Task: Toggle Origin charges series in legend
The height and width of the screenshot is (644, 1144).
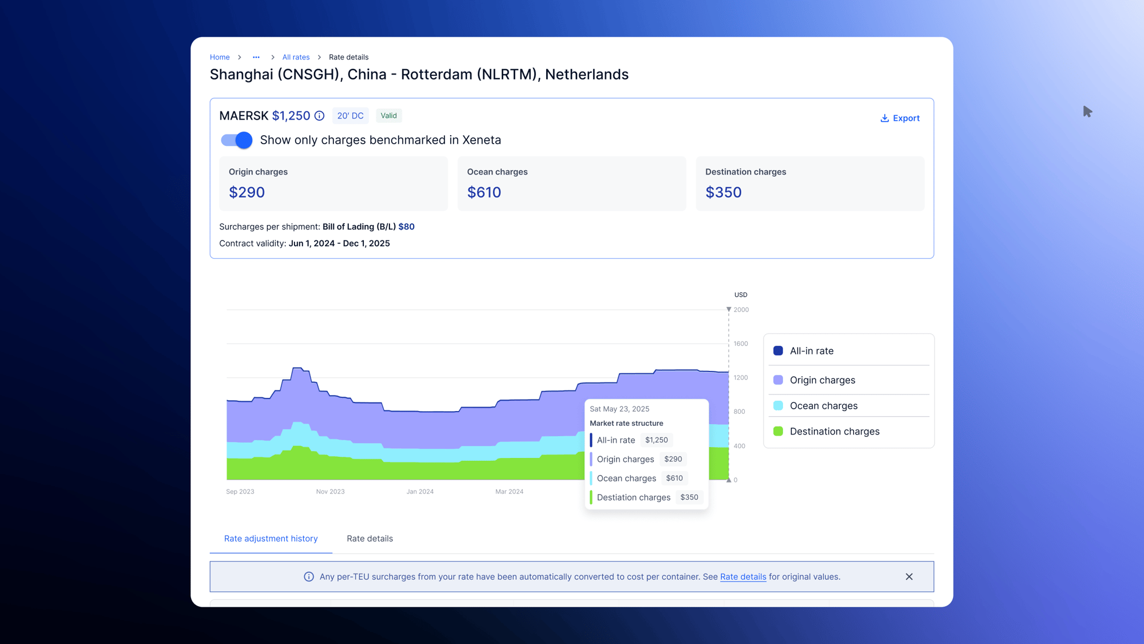Action: point(822,380)
